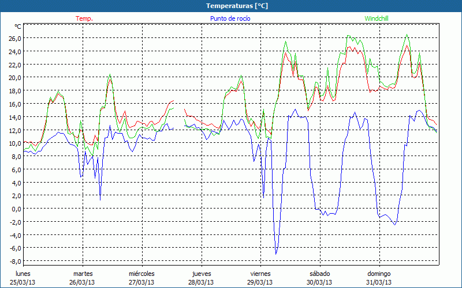The height and width of the screenshot is (288, 462).
Task: Click the viernes 29/03/13 date label
Action: [x=260, y=278]
